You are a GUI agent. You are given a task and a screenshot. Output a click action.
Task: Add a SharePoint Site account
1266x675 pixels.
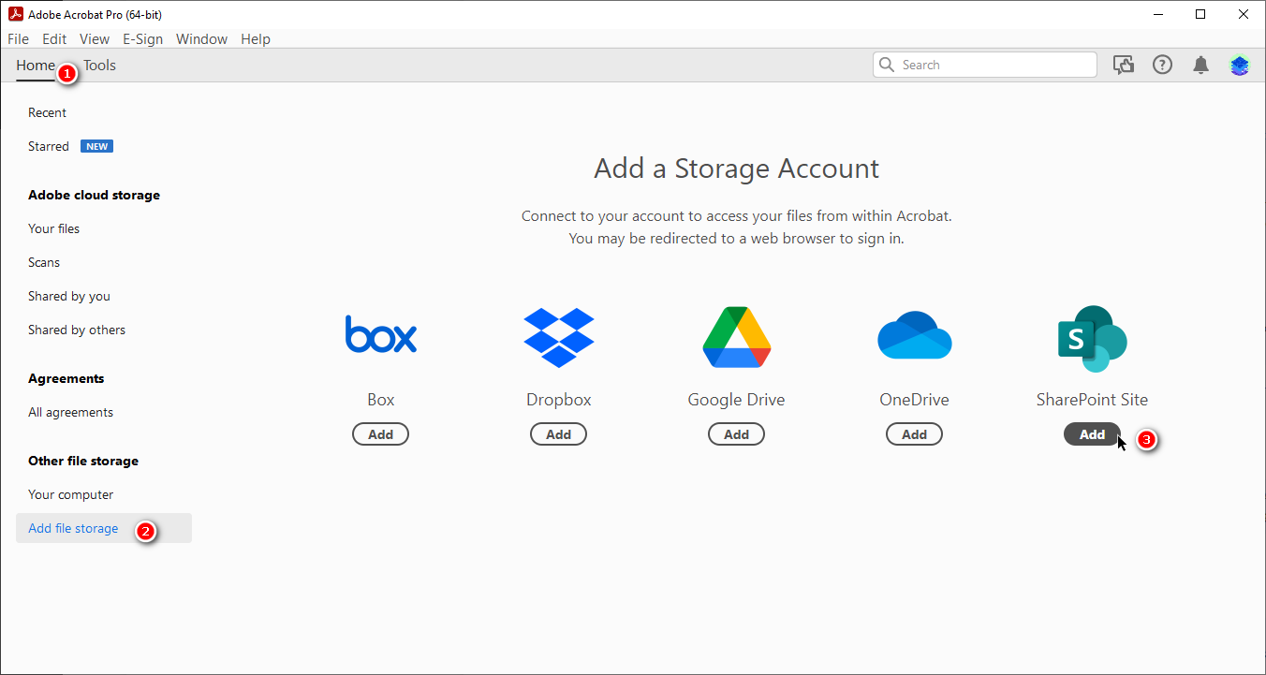1092,434
